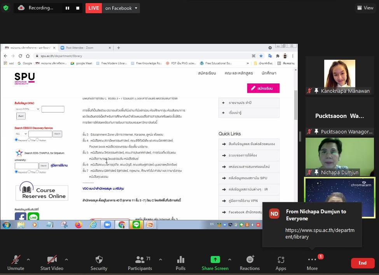379x275 pixels.
Task: Click the pink สมัครเรียน button
Action: (263, 88)
